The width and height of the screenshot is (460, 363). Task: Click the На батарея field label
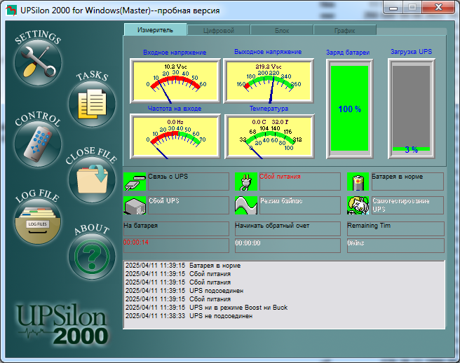tap(176, 228)
